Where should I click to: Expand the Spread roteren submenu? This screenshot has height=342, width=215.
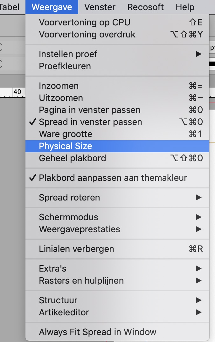pyautogui.click(x=70, y=197)
